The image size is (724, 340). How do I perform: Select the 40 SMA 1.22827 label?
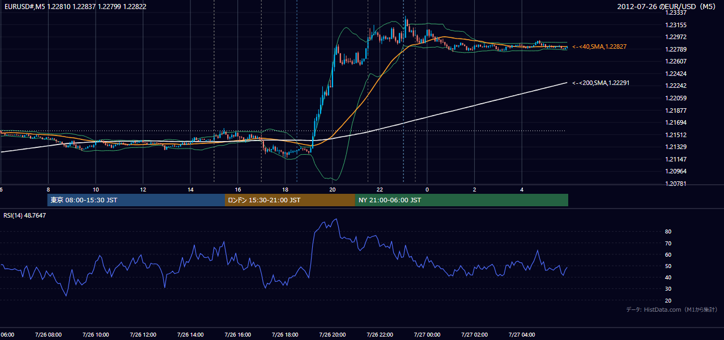(599, 46)
